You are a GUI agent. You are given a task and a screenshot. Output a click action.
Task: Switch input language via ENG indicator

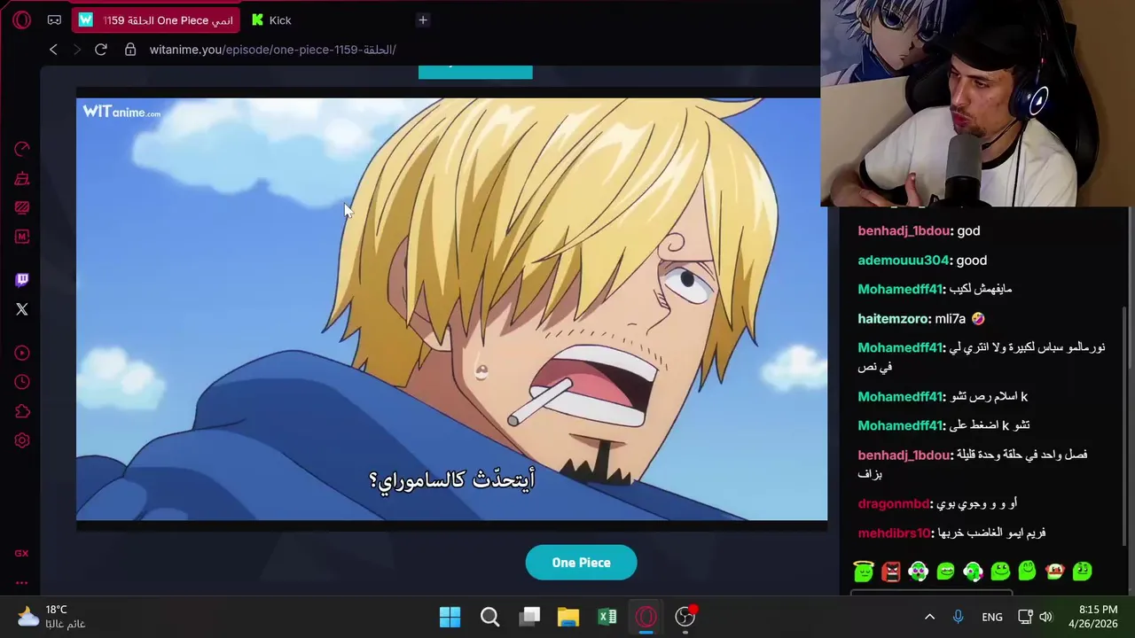point(992,617)
